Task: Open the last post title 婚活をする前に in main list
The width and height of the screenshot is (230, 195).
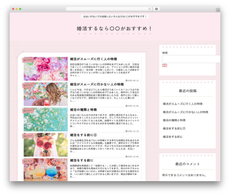Action: [x=81, y=160]
